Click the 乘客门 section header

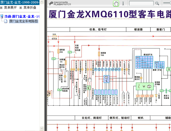pos(160,29)
